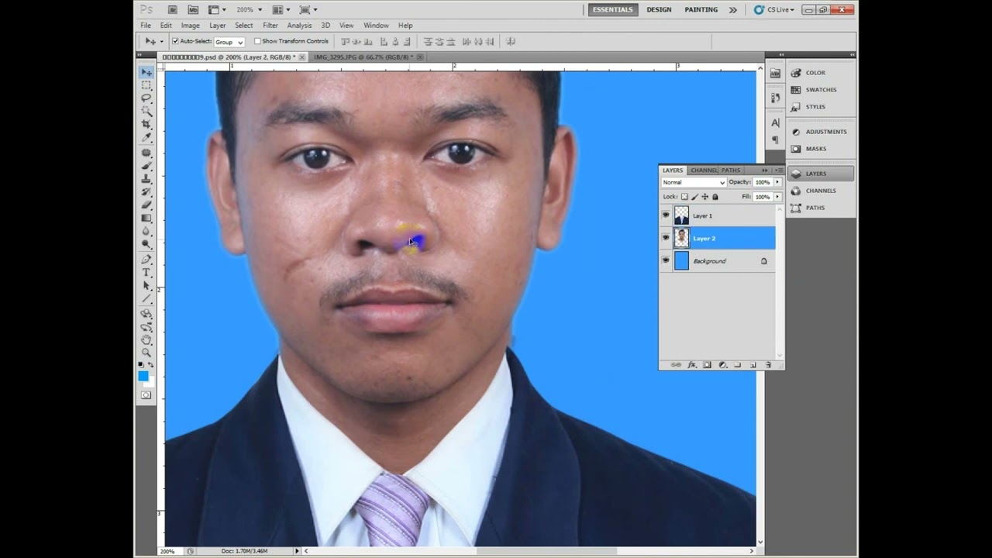Click the foreground blue color swatch
The width and height of the screenshot is (992, 558).
(143, 376)
